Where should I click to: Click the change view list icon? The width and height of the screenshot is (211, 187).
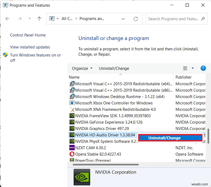185,68
